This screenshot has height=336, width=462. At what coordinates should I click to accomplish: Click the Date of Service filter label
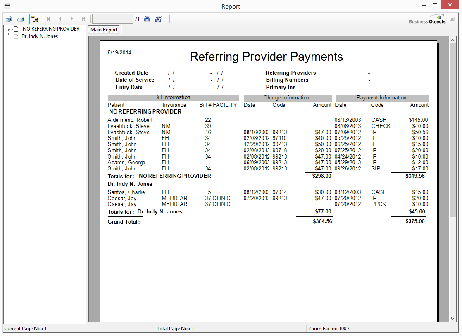coord(135,80)
